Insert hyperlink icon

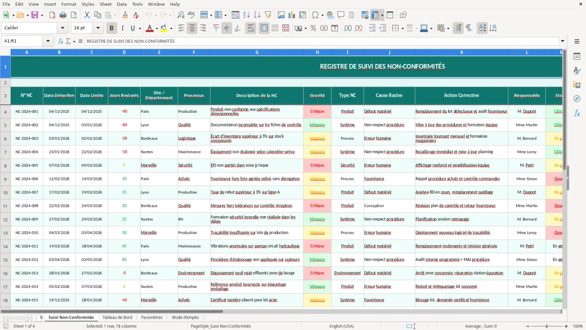coord(330,15)
